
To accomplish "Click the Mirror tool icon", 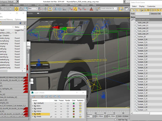I will (x=55, y=9).
